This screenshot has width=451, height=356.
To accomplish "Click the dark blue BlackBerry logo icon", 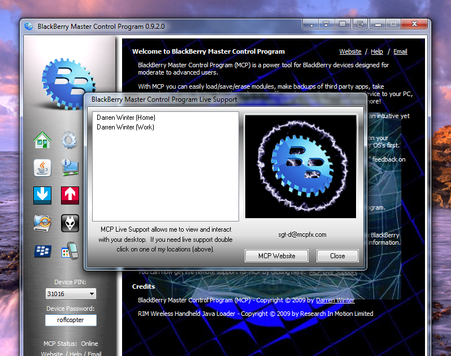I will click(x=42, y=251).
